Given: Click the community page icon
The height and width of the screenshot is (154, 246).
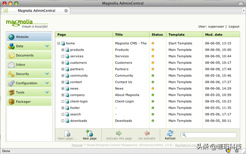Looking at the screenshot, I should [x=67, y=75].
